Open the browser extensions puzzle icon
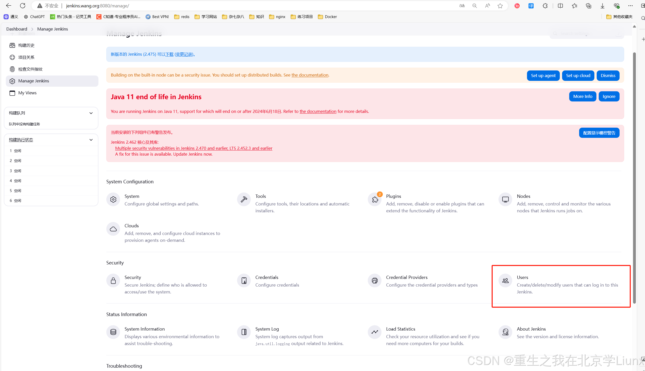This screenshot has width=645, height=371. click(545, 6)
